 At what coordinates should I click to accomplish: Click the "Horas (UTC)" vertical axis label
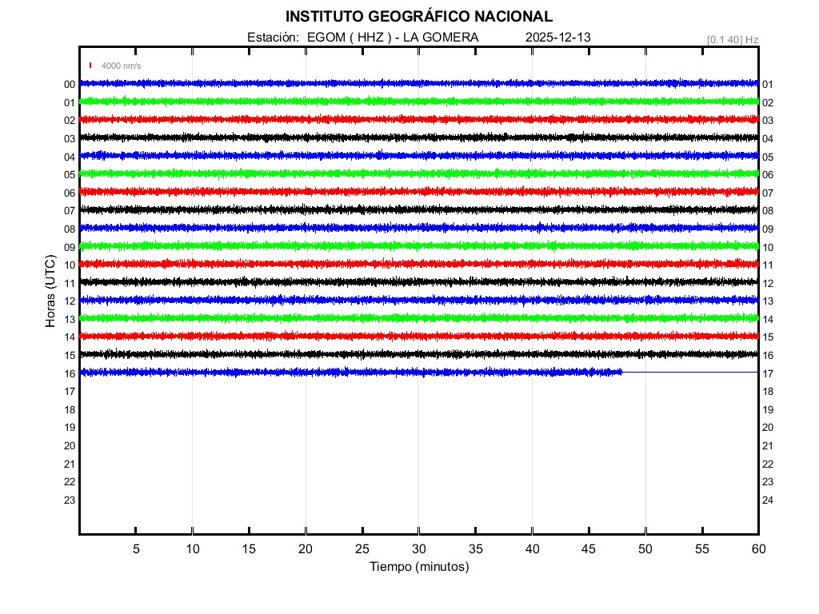(50, 292)
